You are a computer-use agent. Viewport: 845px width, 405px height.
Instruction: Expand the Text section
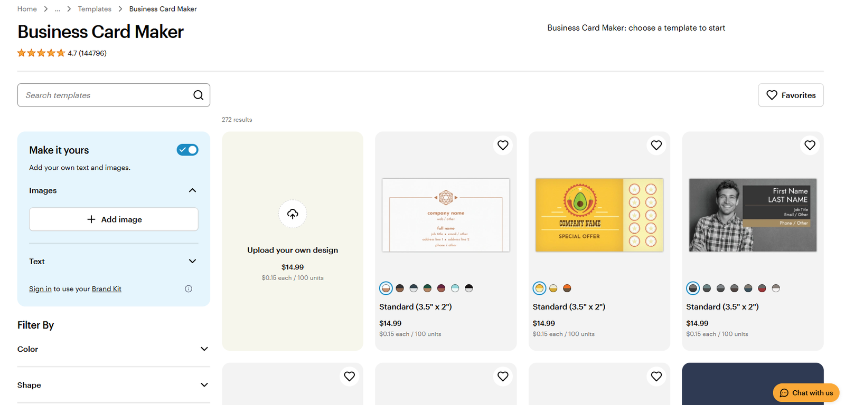[x=192, y=261]
